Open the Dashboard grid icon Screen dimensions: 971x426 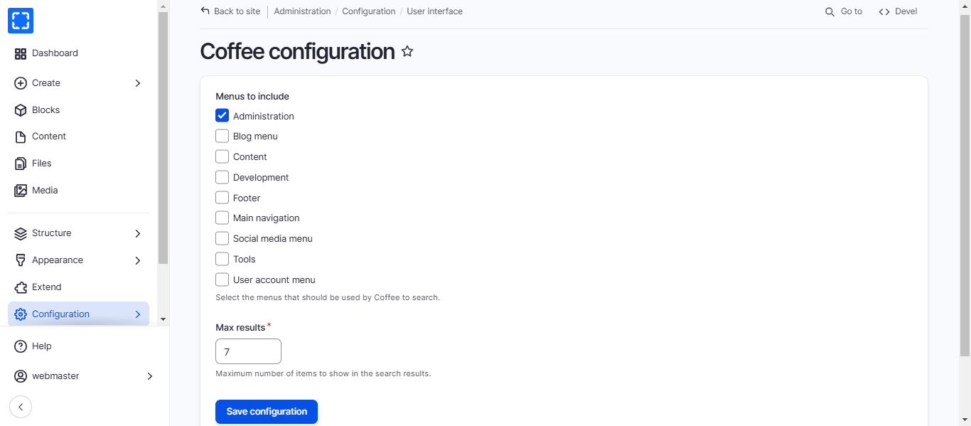pos(21,53)
